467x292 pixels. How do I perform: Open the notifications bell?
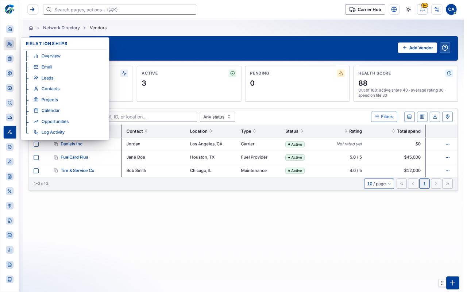pyautogui.click(x=422, y=9)
